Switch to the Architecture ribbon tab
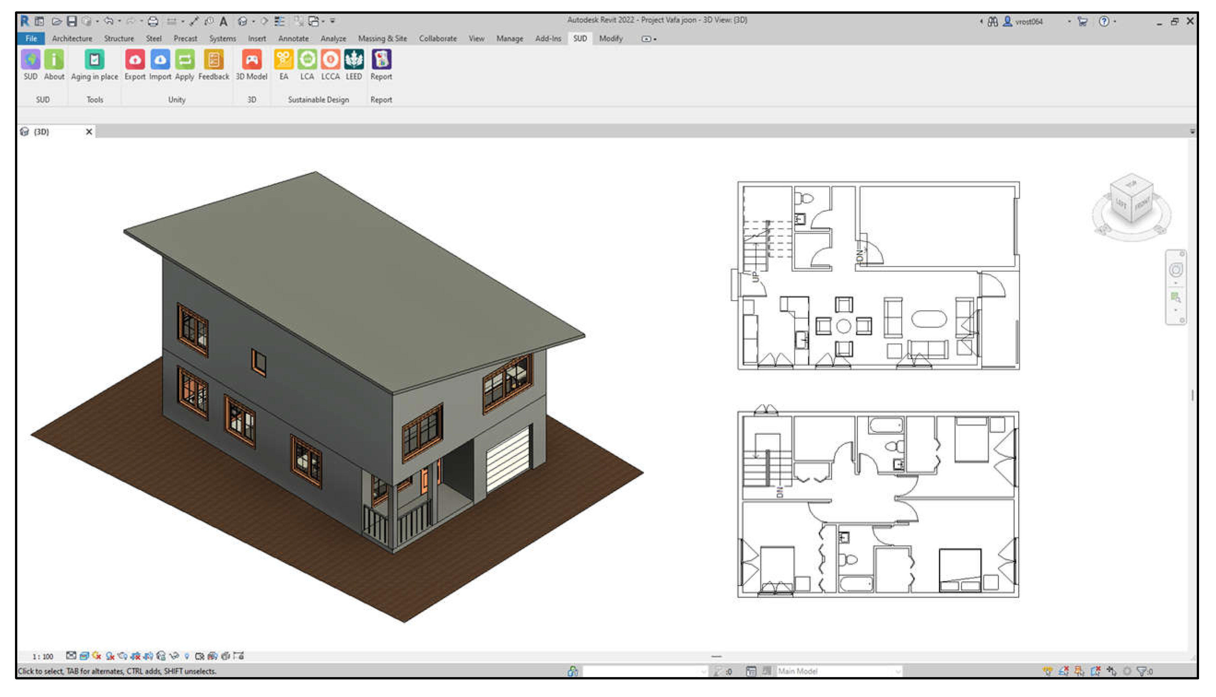This screenshot has width=1216, height=697. pos(72,39)
